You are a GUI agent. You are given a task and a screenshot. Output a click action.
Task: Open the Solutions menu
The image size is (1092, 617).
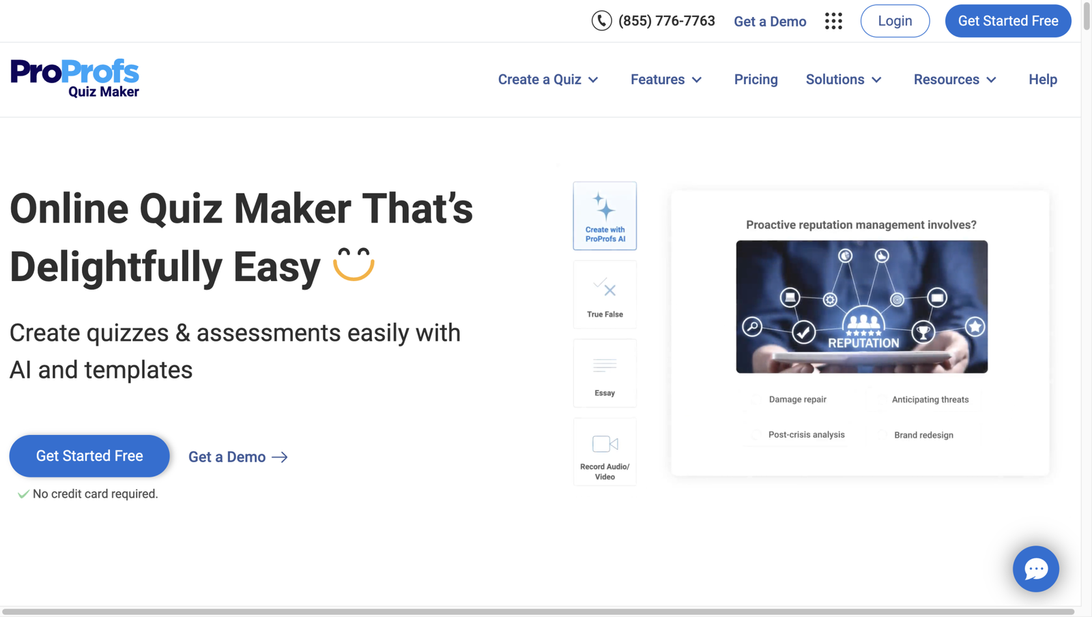coord(844,80)
